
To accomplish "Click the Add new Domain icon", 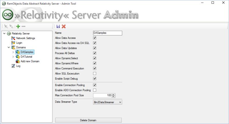I will click(x=17, y=61).
